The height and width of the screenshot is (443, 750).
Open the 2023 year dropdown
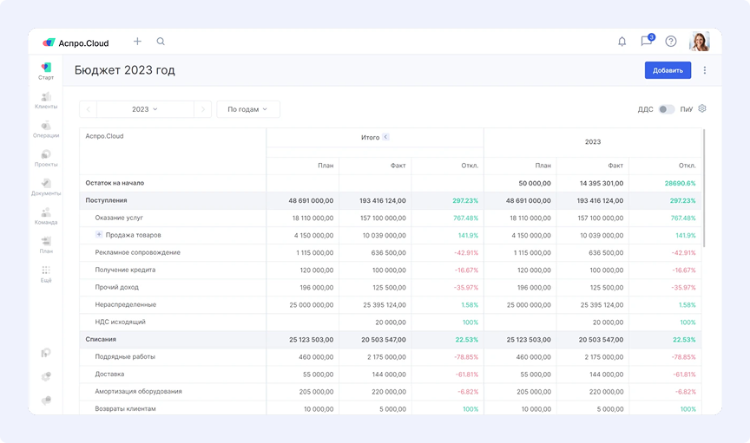coord(145,109)
